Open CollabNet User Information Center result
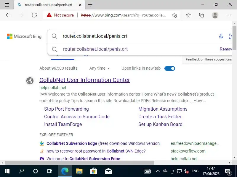Viewport: 237px width, 177px height. pyautogui.click(x=85, y=80)
